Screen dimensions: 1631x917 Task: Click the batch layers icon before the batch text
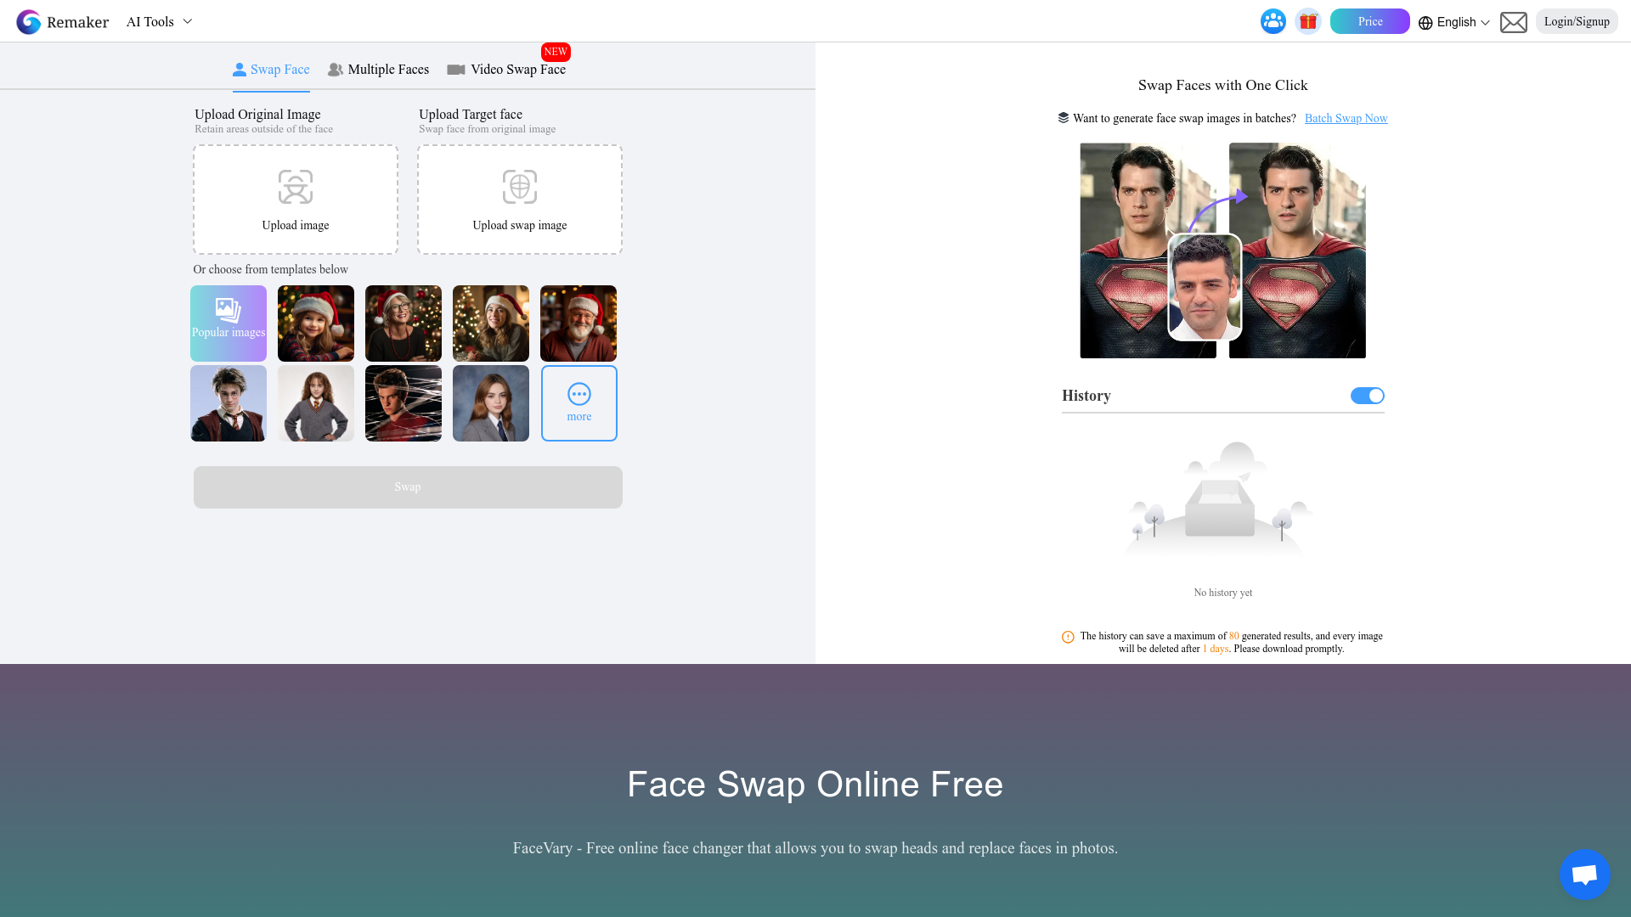pos(1063,117)
